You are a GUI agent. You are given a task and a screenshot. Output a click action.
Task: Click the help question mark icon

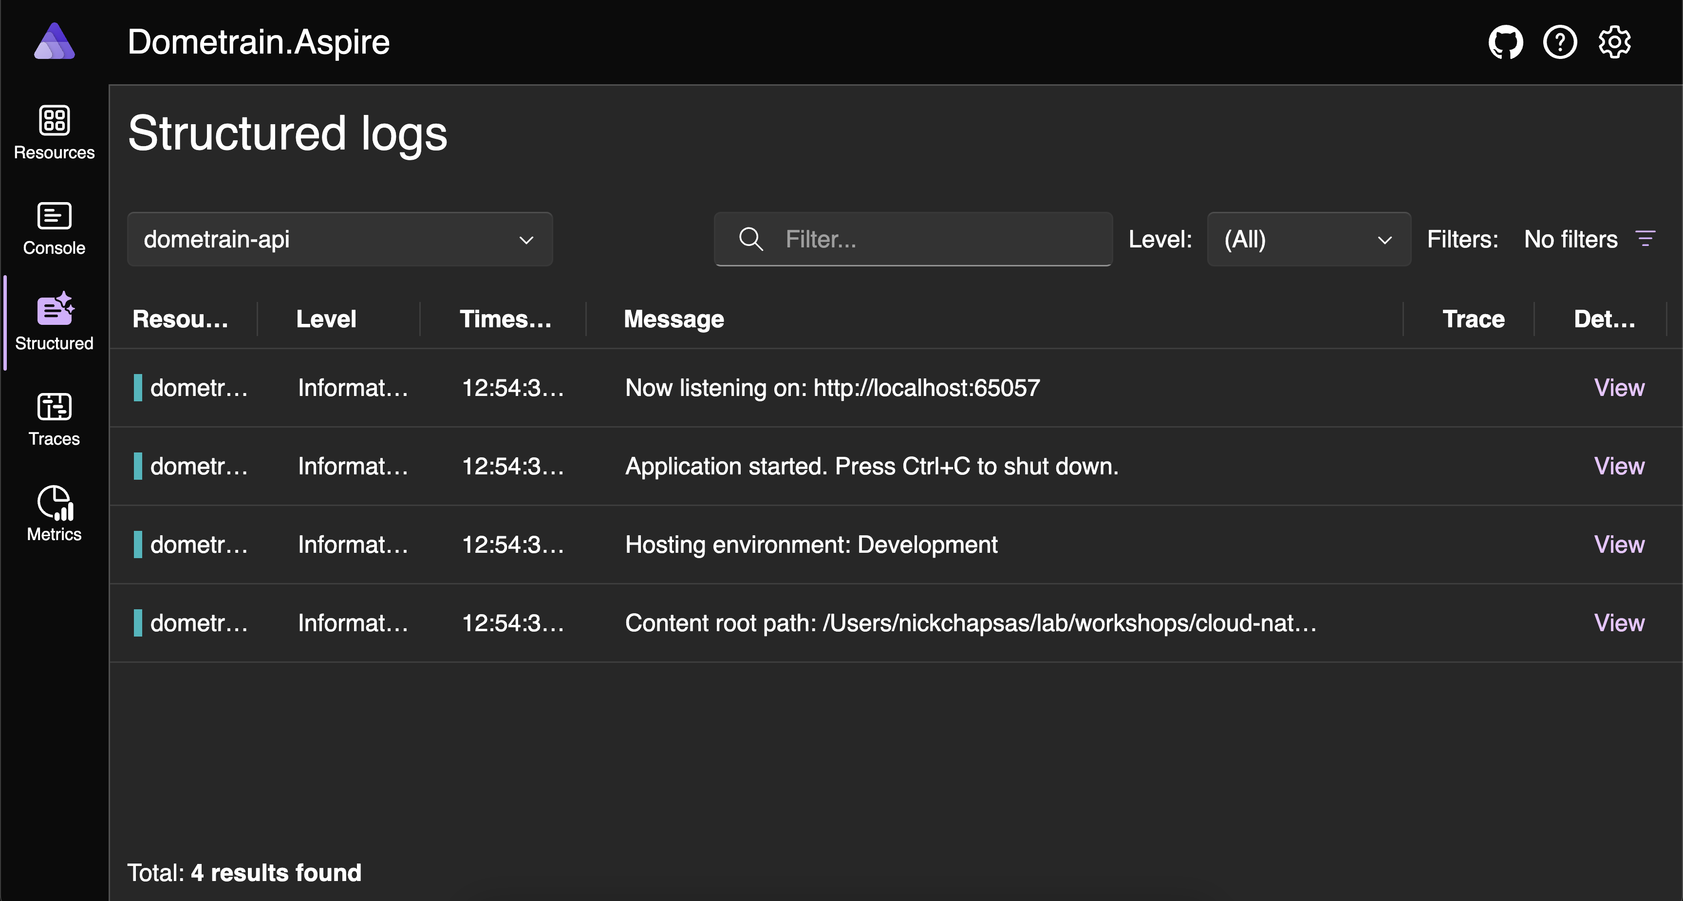[1559, 42]
